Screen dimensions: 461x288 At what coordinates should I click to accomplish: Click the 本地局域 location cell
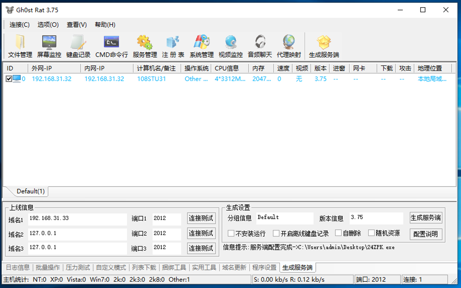[432, 79]
